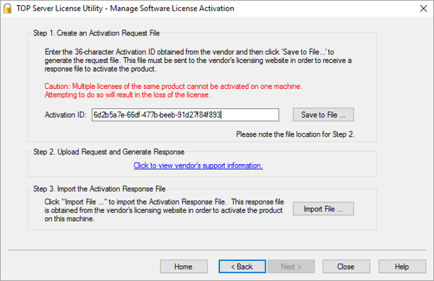Click the red Caution warning text
434x281 pixels.
point(174,90)
